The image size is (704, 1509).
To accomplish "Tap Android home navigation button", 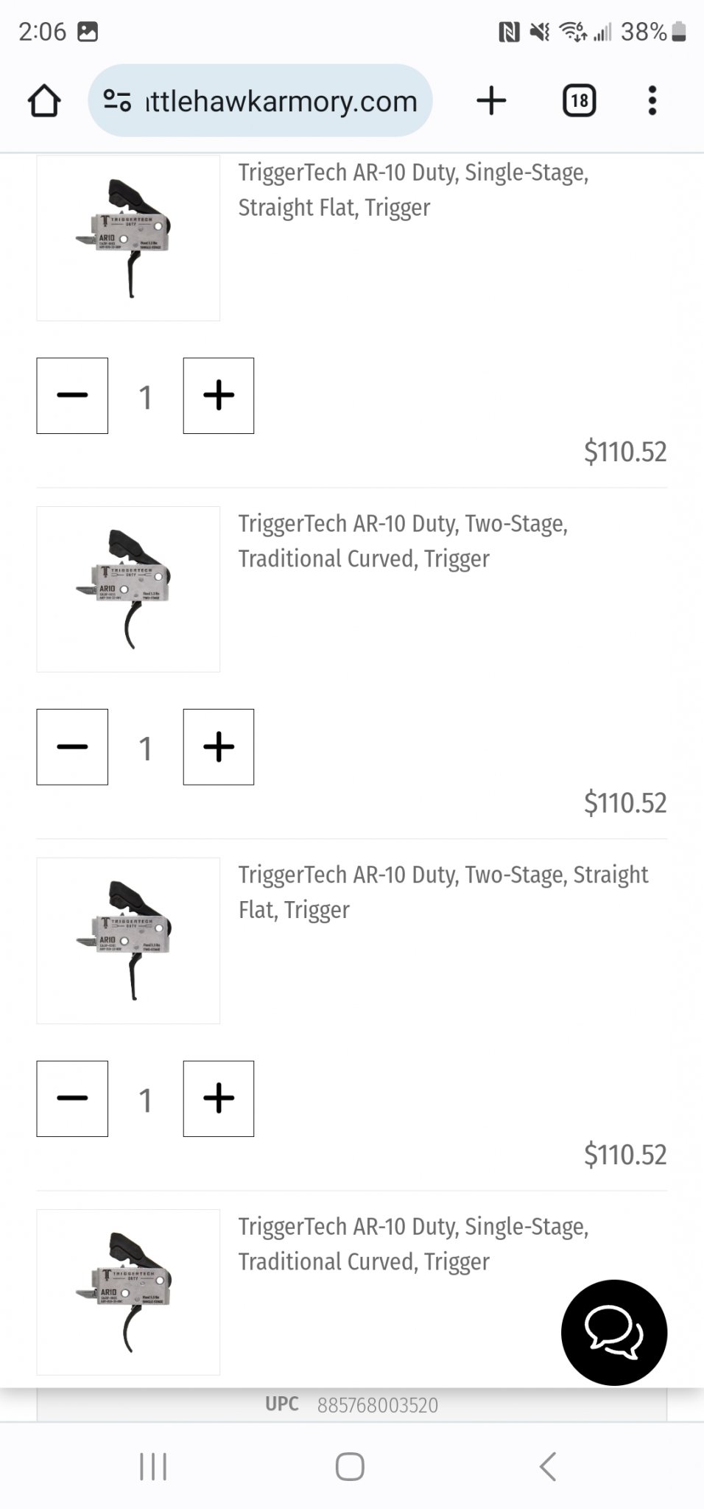I will tap(350, 1466).
